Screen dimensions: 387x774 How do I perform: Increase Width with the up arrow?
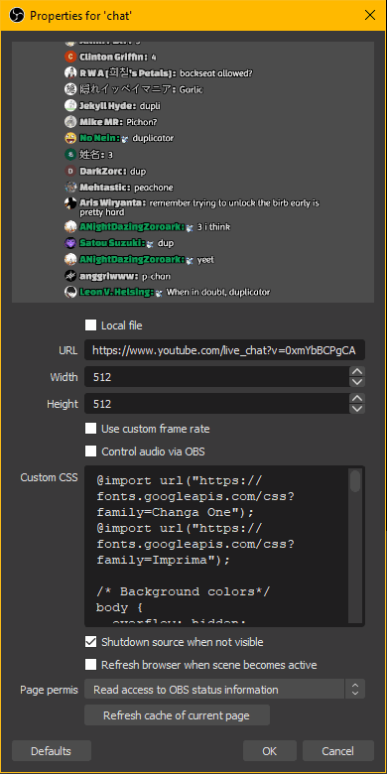click(357, 372)
